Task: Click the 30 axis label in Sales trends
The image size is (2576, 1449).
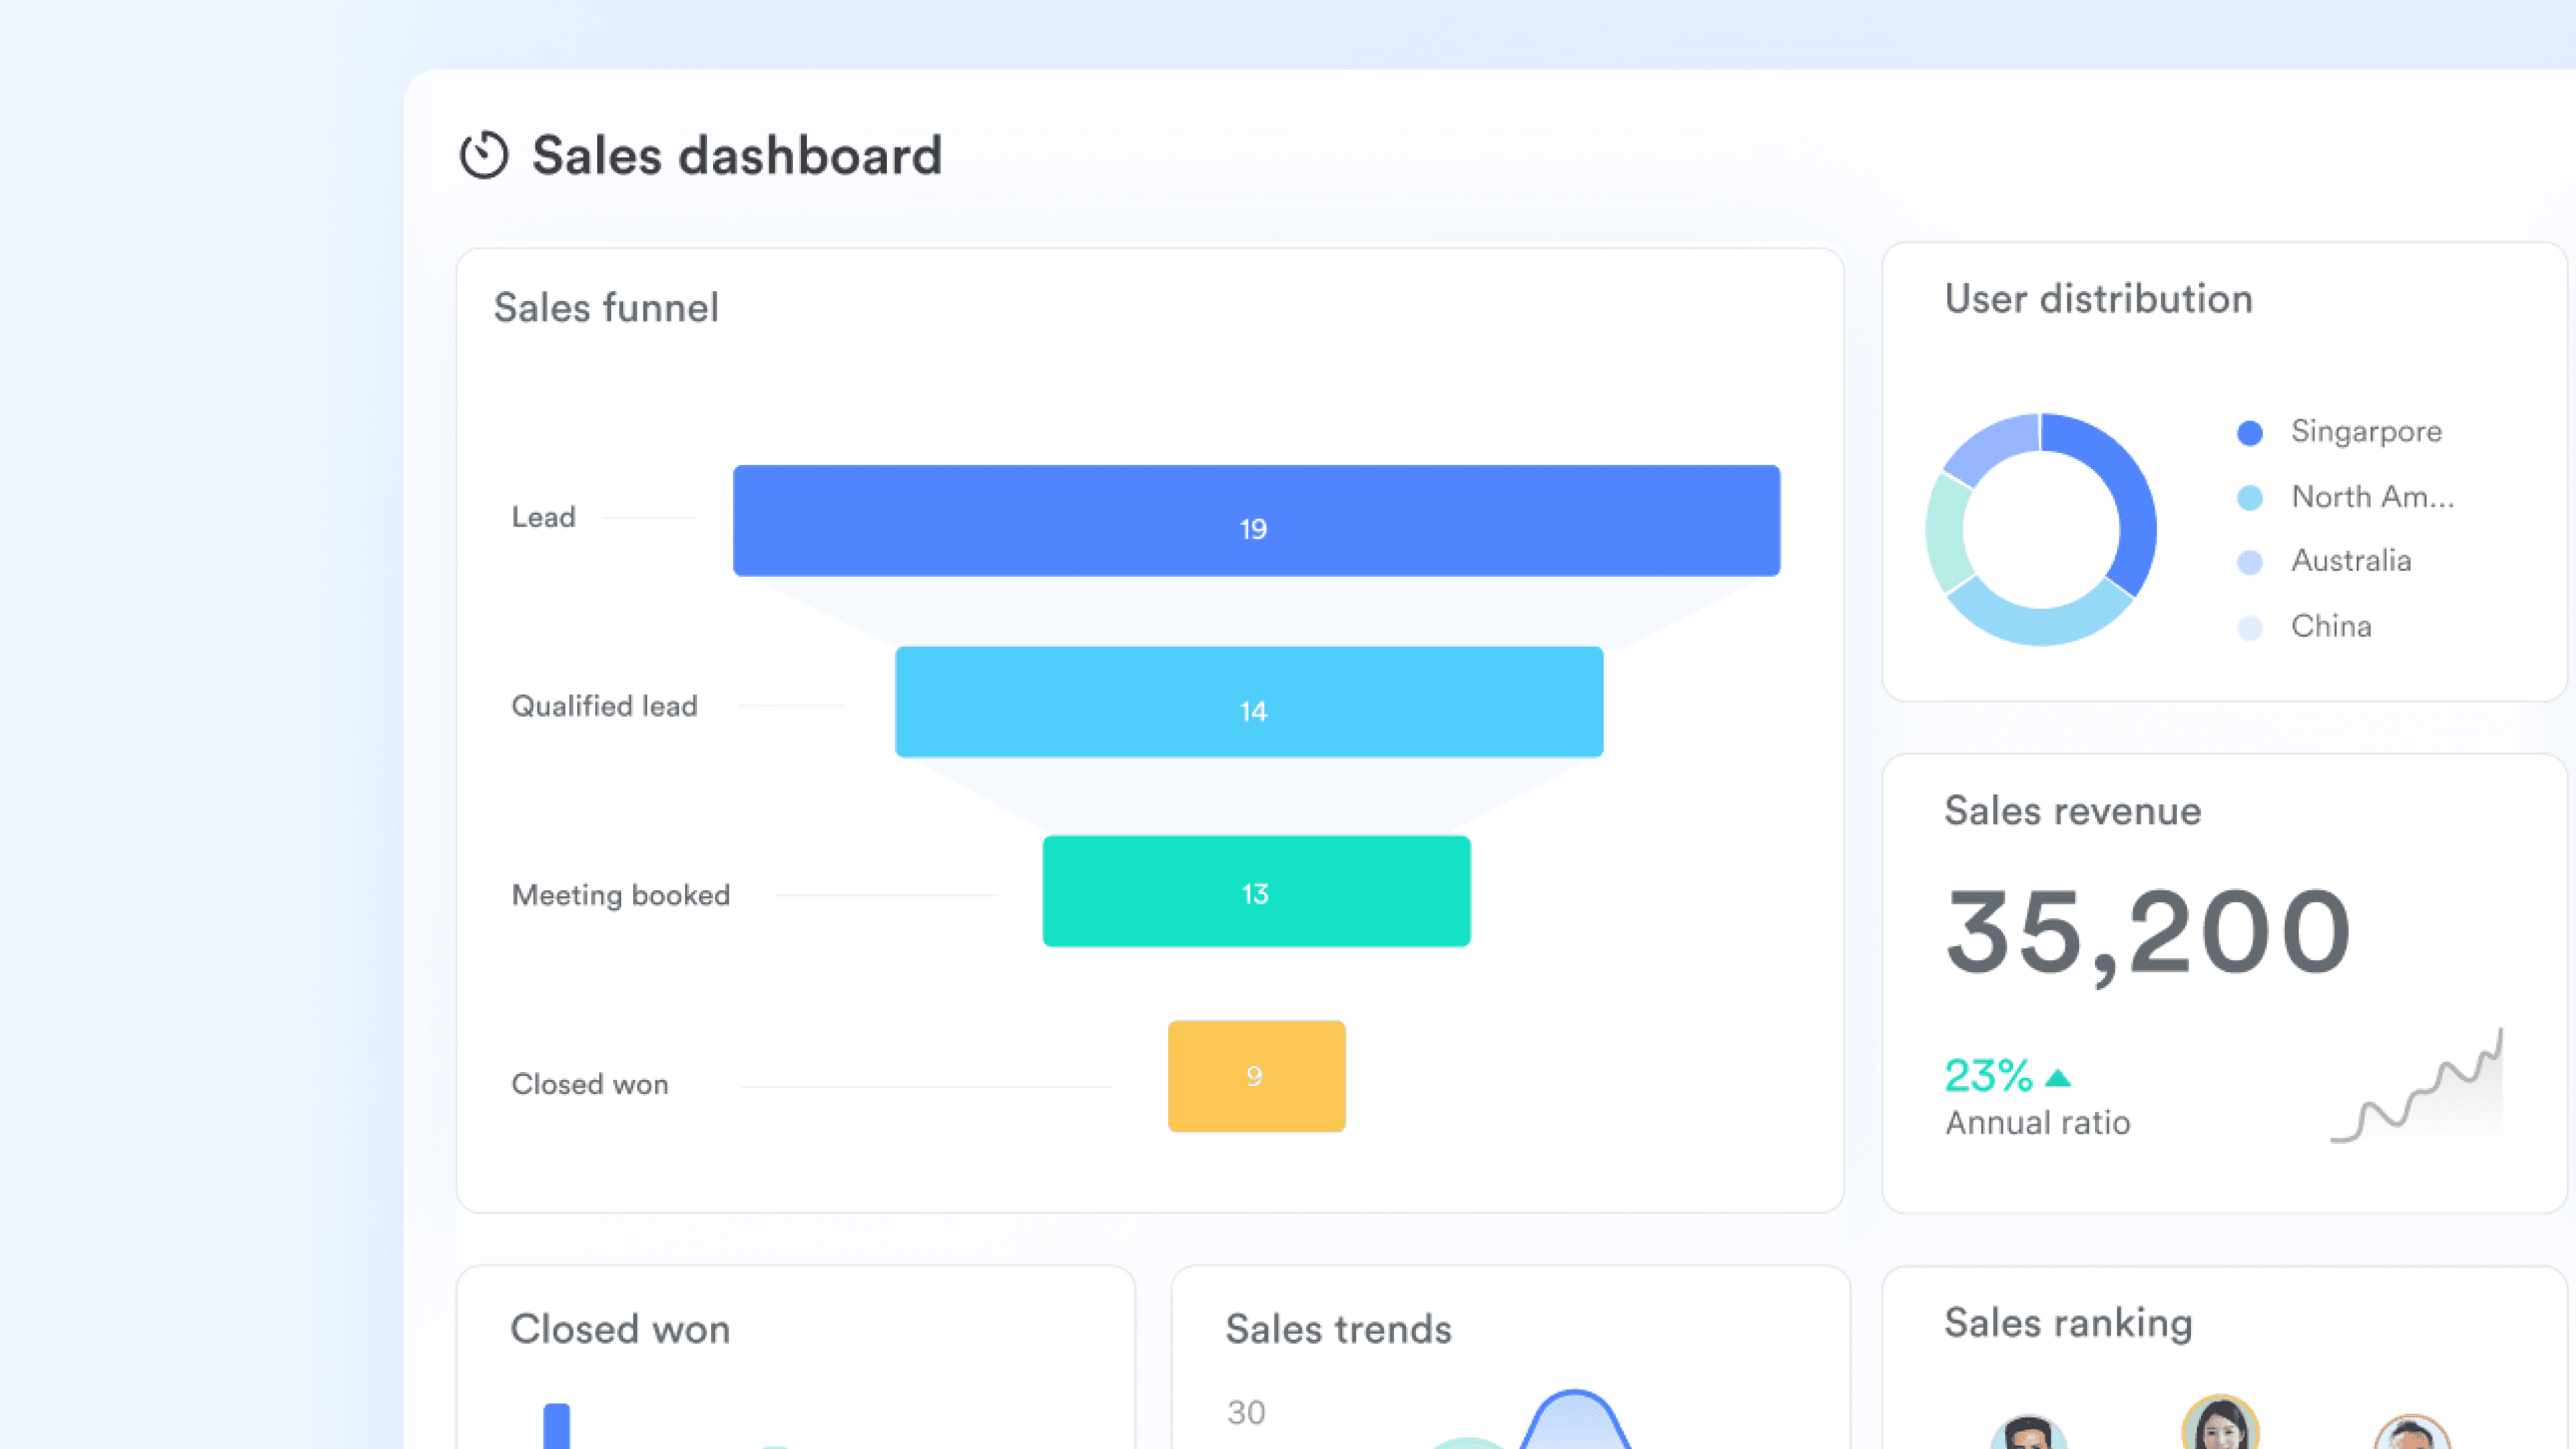Action: click(x=1246, y=1413)
